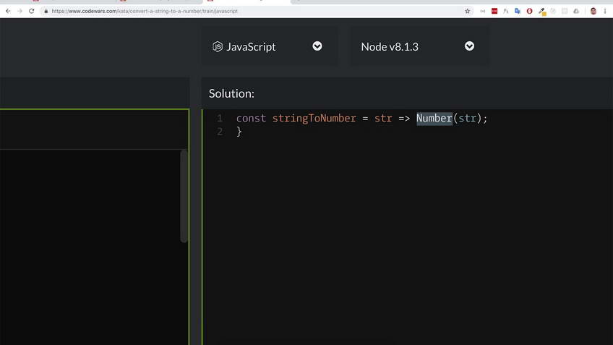Click the closing brace on line 2
Viewport: 613px width, 345px height.
coord(239,132)
